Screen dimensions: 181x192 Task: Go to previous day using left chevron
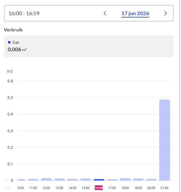(105, 13)
